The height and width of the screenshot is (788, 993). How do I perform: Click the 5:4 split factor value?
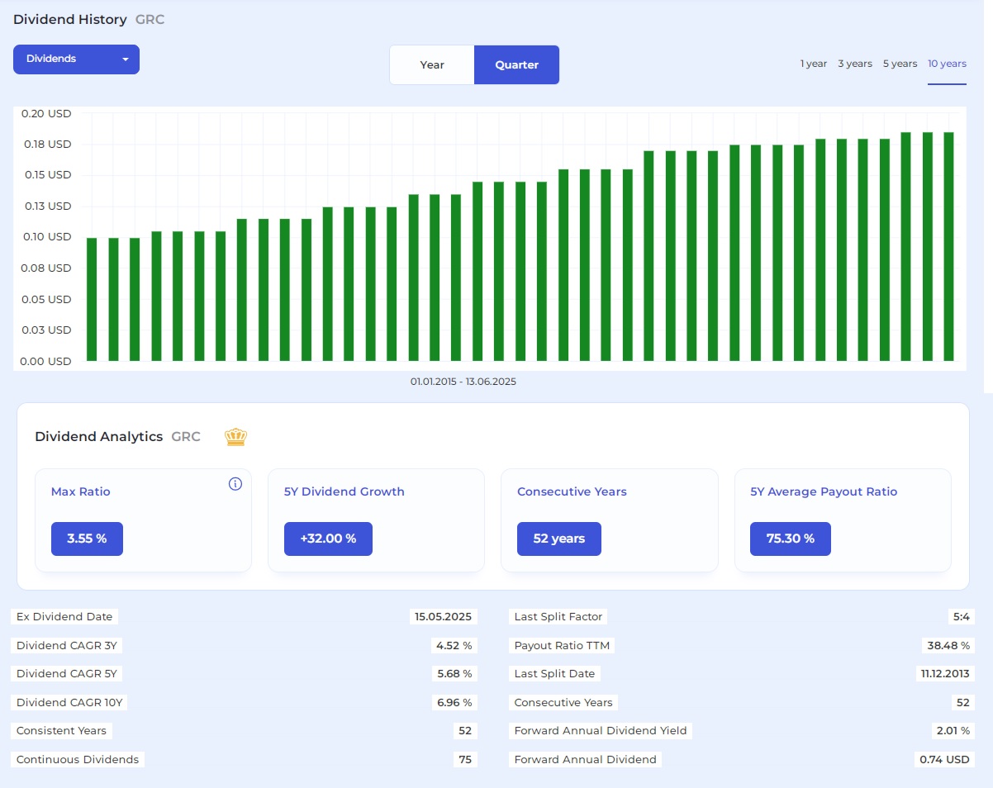[x=961, y=617]
